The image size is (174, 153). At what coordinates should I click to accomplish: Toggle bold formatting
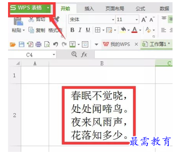coord(72,30)
